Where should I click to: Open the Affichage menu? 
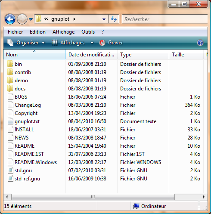[x=63, y=32]
